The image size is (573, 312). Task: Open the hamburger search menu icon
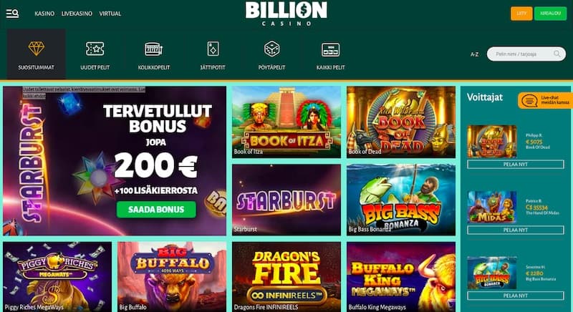pyautogui.click(x=12, y=14)
